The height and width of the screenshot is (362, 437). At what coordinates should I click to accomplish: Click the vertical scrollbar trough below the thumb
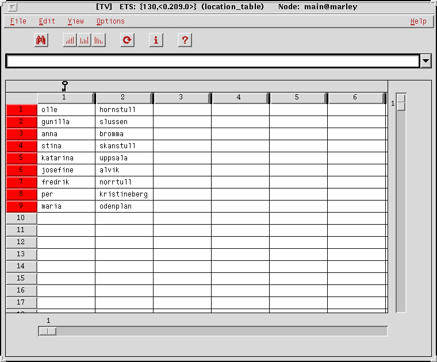[x=401, y=211]
